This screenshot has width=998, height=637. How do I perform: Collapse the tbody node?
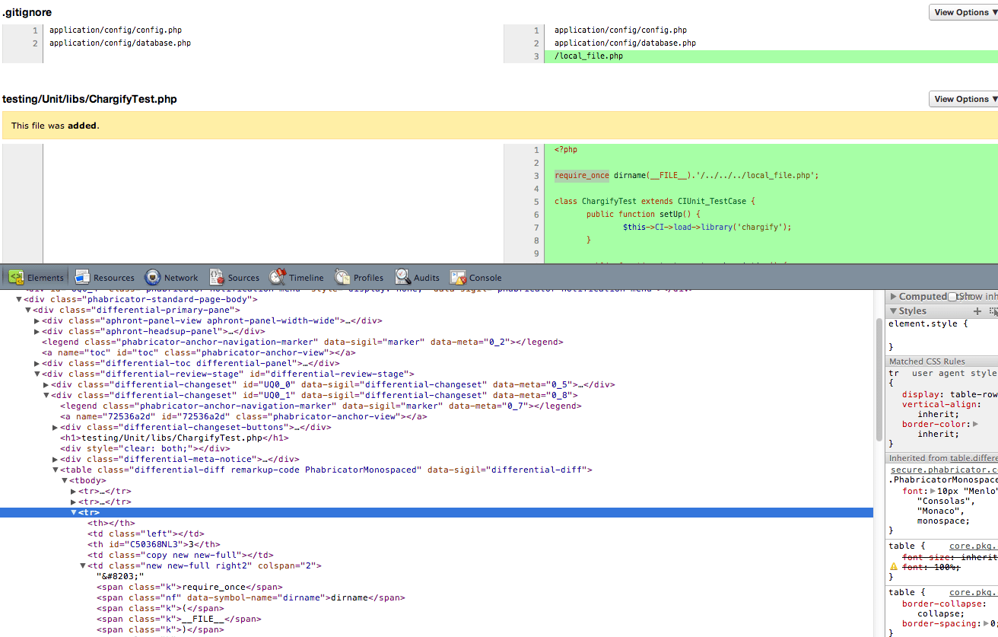[x=65, y=481]
